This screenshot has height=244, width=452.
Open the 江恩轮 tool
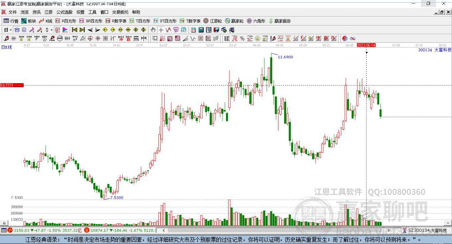[x=213, y=21]
